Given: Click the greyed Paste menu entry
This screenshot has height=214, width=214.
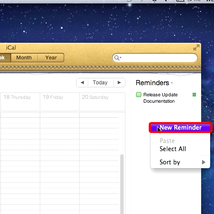Looking at the screenshot, I should 180,141.
